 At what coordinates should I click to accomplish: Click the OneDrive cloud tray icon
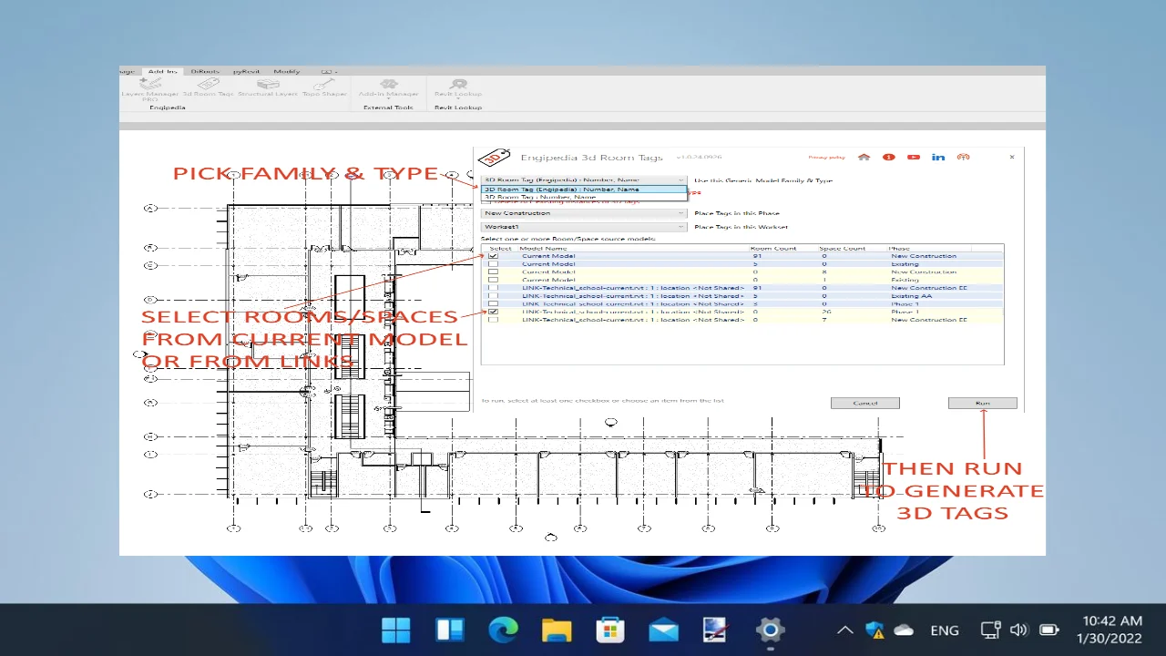point(904,630)
